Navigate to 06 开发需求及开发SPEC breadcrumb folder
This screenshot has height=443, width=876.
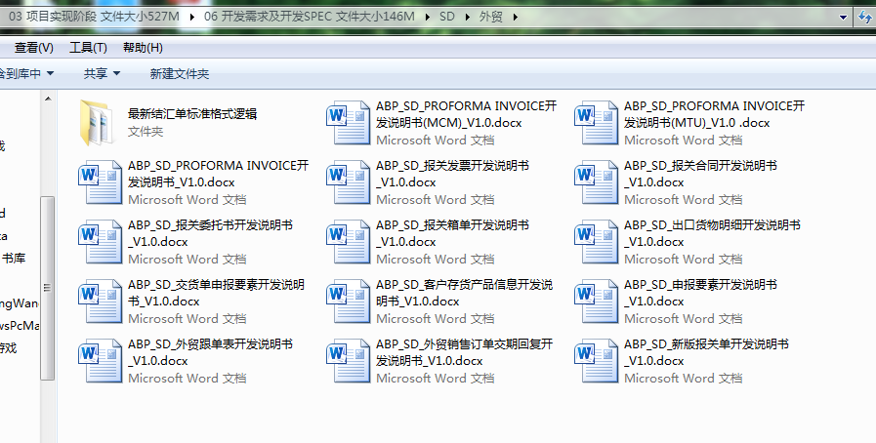[x=309, y=17]
